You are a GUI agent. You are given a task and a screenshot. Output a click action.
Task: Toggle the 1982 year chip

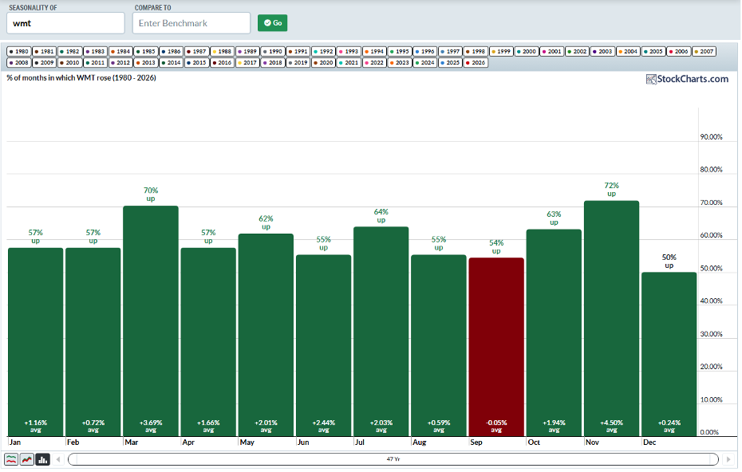coord(70,51)
